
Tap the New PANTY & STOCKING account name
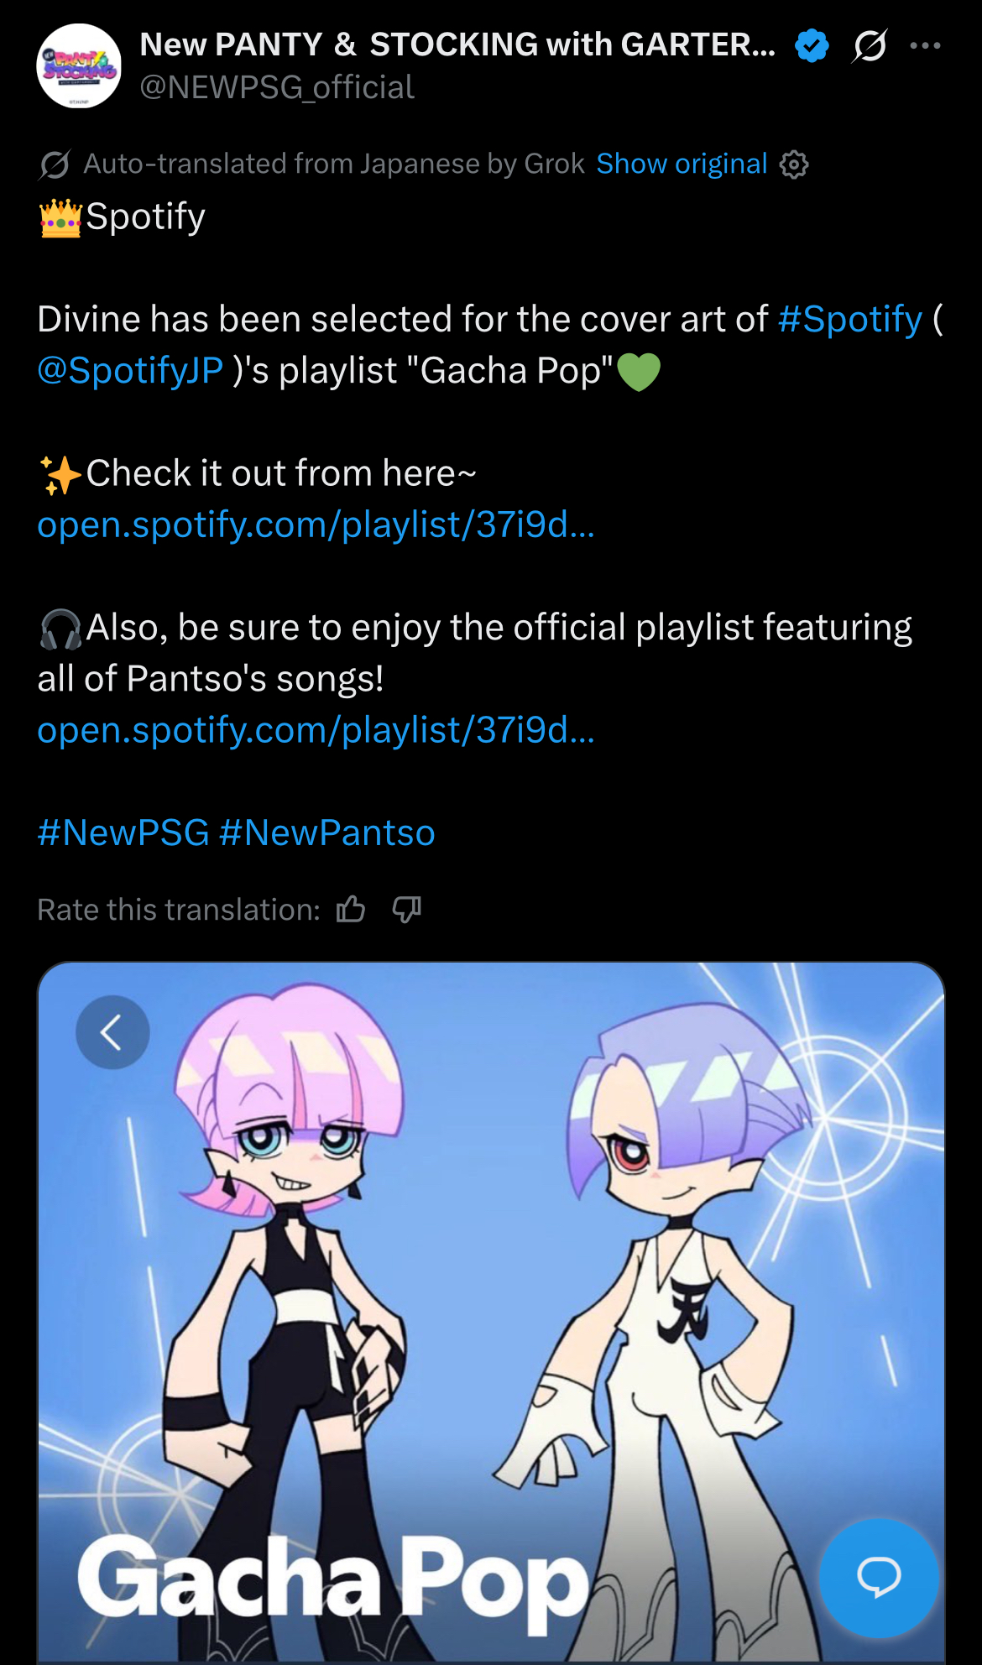pos(457,44)
